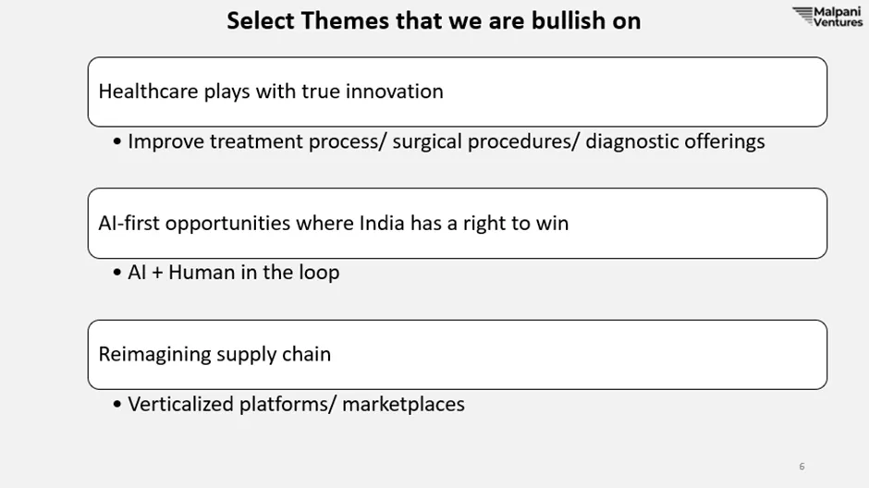
Task: Click the 'Verticalized platforms/ marketplaces' bullet text
Action: (x=296, y=405)
